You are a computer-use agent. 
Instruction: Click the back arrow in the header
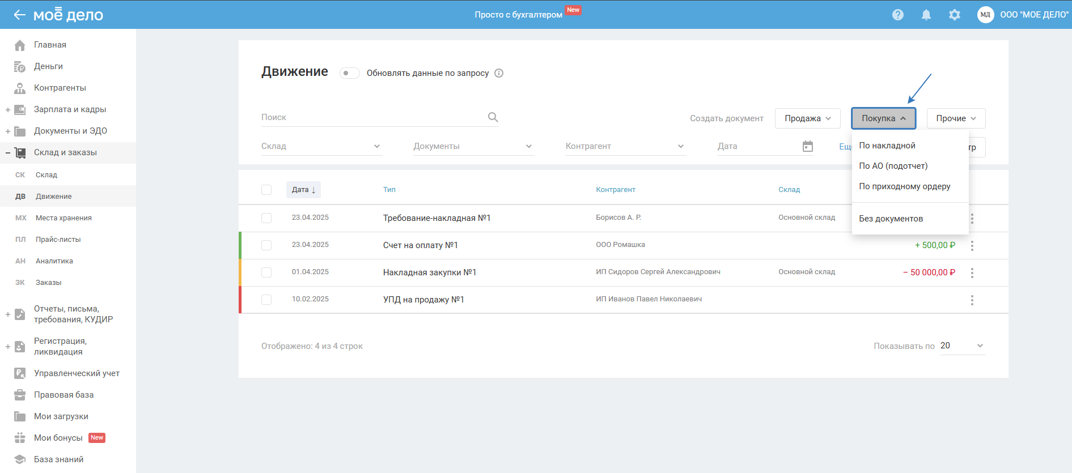[20, 15]
